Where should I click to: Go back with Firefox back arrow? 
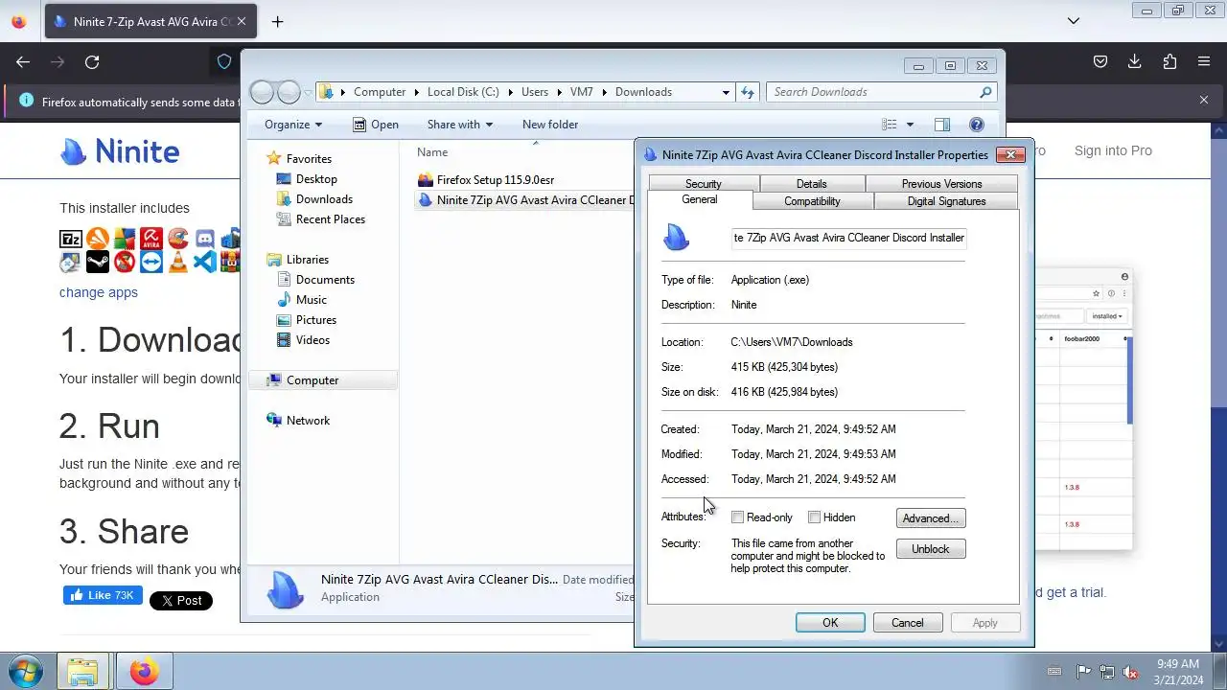(x=23, y=61)
